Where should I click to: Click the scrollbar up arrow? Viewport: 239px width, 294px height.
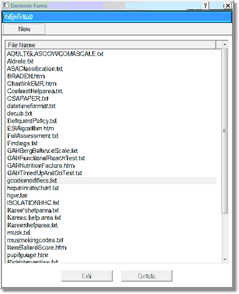225,45
